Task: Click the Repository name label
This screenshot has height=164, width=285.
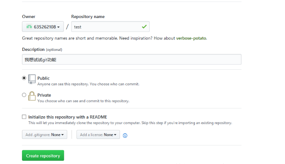Action: coord(88,16)
